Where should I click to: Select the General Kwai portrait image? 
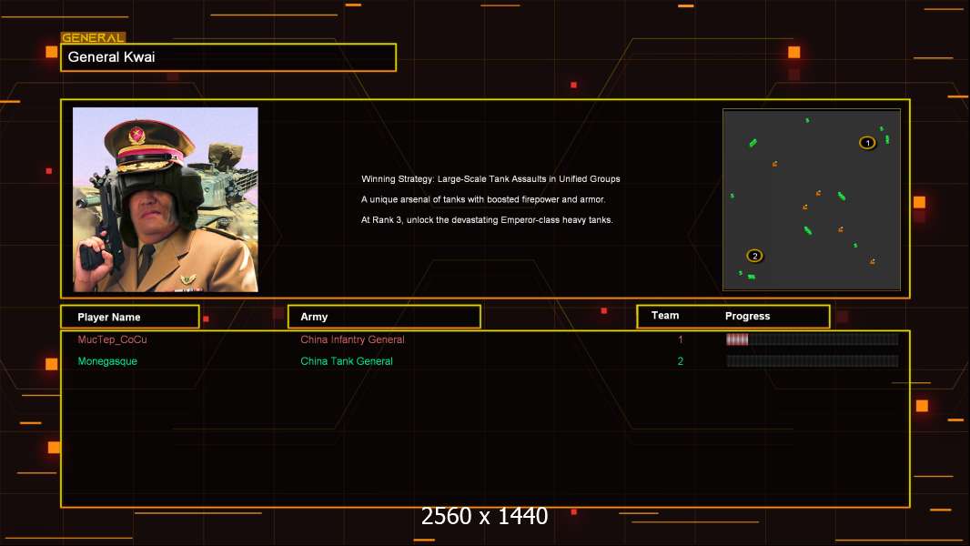[166, 199]
